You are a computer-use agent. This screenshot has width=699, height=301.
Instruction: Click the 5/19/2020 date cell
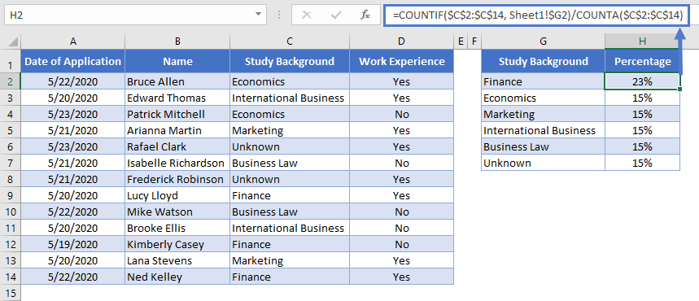73,244
